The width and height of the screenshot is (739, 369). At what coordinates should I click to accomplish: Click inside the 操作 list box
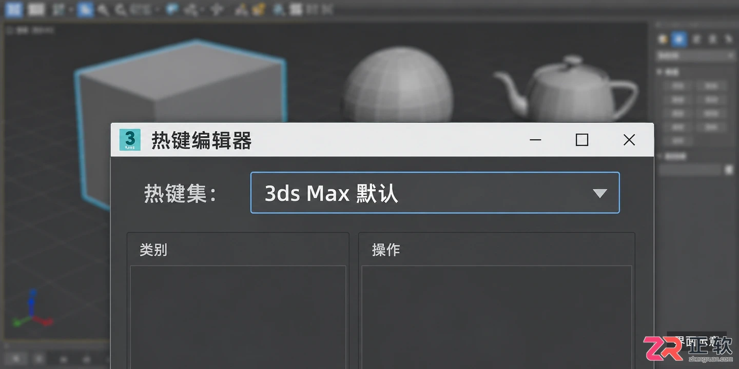496,317
